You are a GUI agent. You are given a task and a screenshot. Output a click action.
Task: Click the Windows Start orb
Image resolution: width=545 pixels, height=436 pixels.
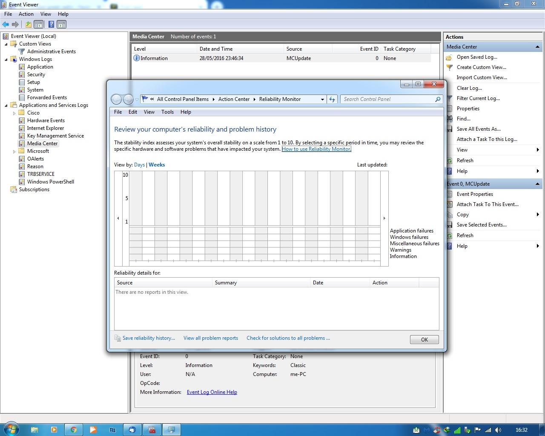pyautogui.click(x=11, y=429)
